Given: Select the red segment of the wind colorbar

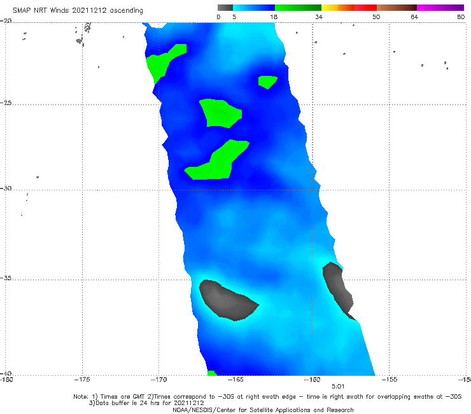Looking at the screenshot, I should point(365,8).
